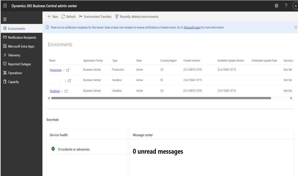Open Microsoft Entra Apps page

(22, 46)
